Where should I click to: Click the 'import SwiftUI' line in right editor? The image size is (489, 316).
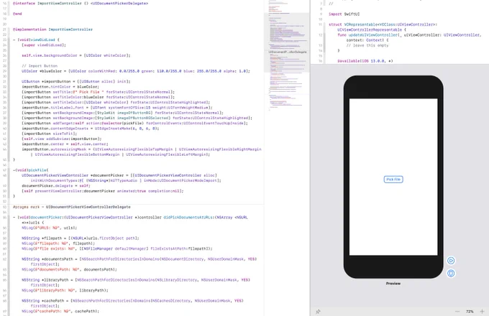click(344, 14)
